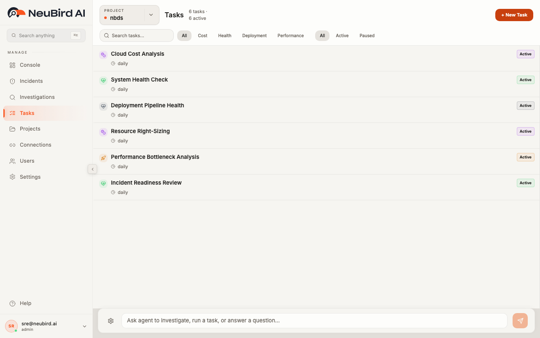Click the Tasks checklist icon in sidebar
The width and height of the screenshot is (540, 338).
13,113
